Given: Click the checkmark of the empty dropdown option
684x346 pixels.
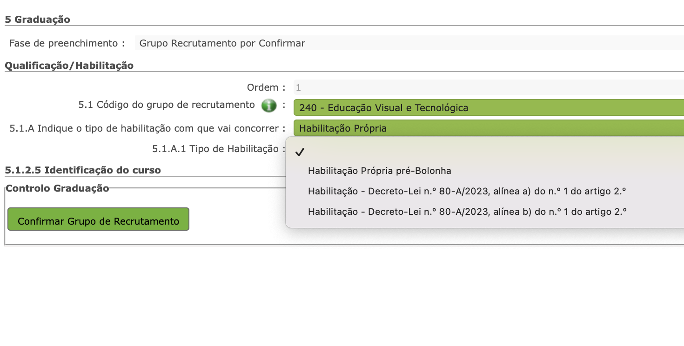Looking at the screenshot, I should (300, 152).
